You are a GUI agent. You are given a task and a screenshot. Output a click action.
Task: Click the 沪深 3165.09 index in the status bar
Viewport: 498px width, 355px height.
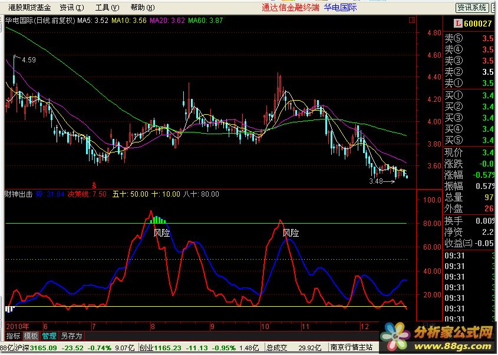tap(75, 348)
